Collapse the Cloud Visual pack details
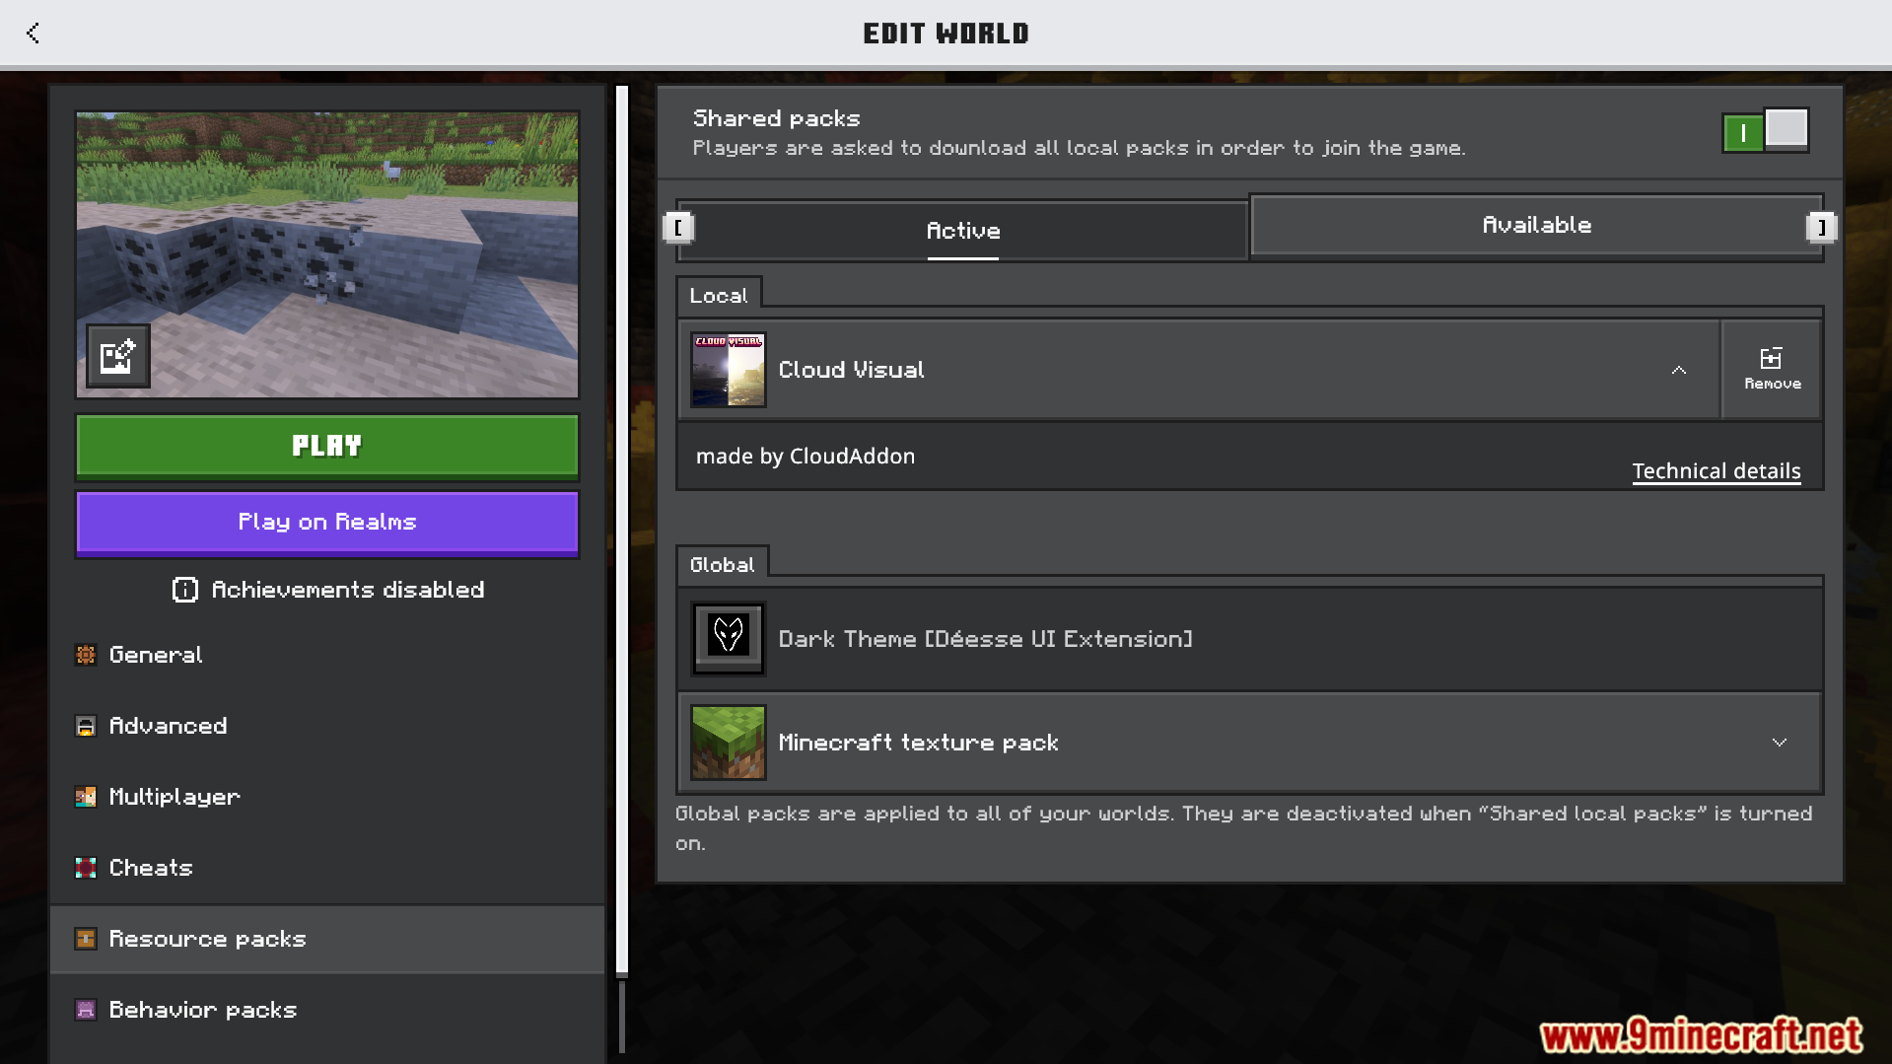Image resolution: width=1892 pixels, height=1064 pixels. [x=1678, y=370]
